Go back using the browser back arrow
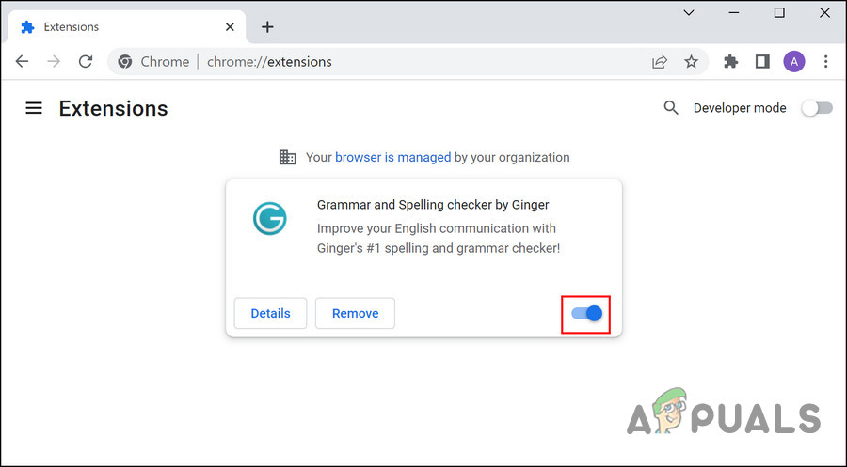The height and width of the screenshot is (467, 847). click(x=23, y=61)
